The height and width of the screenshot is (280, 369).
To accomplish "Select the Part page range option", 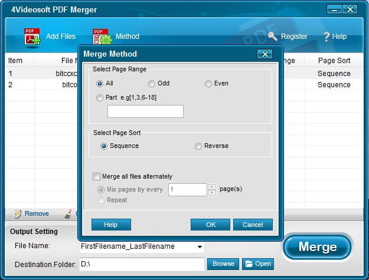I will [x=100, y=98].
